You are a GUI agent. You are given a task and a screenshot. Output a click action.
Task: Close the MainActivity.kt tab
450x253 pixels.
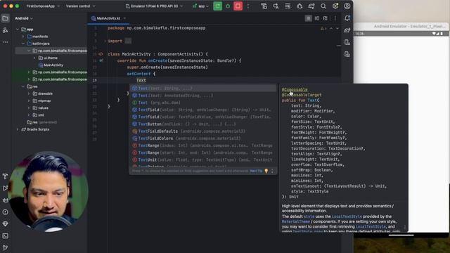[124, 18]
